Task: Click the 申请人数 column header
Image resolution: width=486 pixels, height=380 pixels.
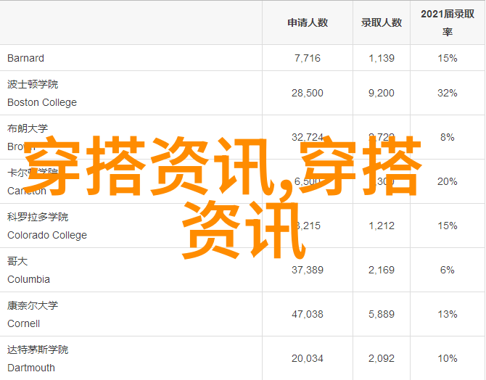Action: click(308, 22)
